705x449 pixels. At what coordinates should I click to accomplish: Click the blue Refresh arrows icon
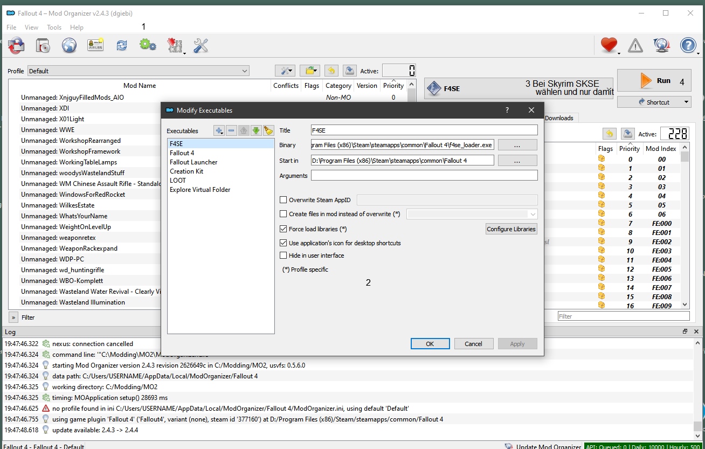point(122,46)
